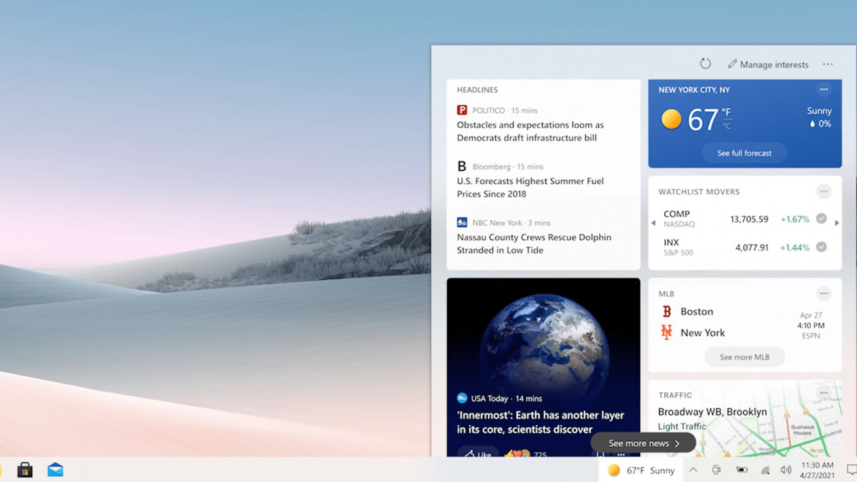Click the See more news button
The height and width of the screenshot is (482, 857).
click(643, 443)
